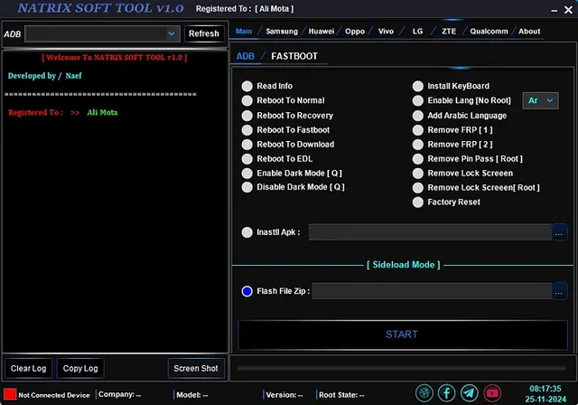Switch to the LG tab
The height and width of the screenshot is (405, 578).
pyautogui.click(x=417, y=32)
